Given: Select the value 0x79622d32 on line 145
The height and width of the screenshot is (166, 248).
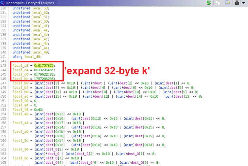Looking at the screenshot, I should [44, 74].
